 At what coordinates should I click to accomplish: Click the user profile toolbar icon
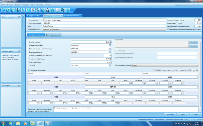point(47,10)
